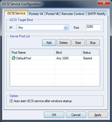Open the Portal V6 tab
This screenshot has width=112, height=122.
click(52, 14)
